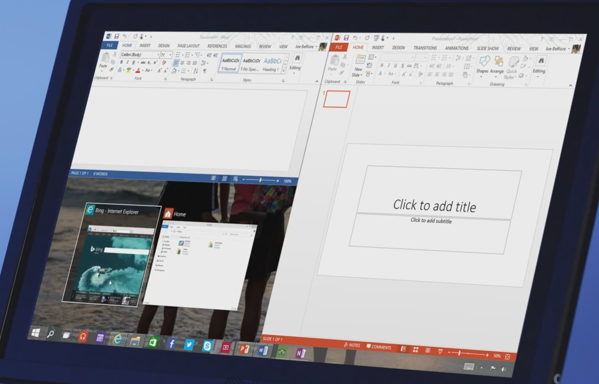
Task: Click the Justify alignment icon in Word
Action: point(195,63)
